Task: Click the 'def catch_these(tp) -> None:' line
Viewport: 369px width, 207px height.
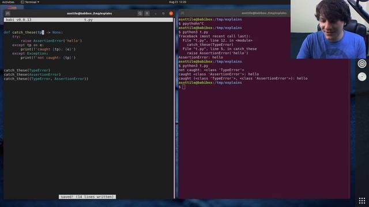Action: (33, 32)
